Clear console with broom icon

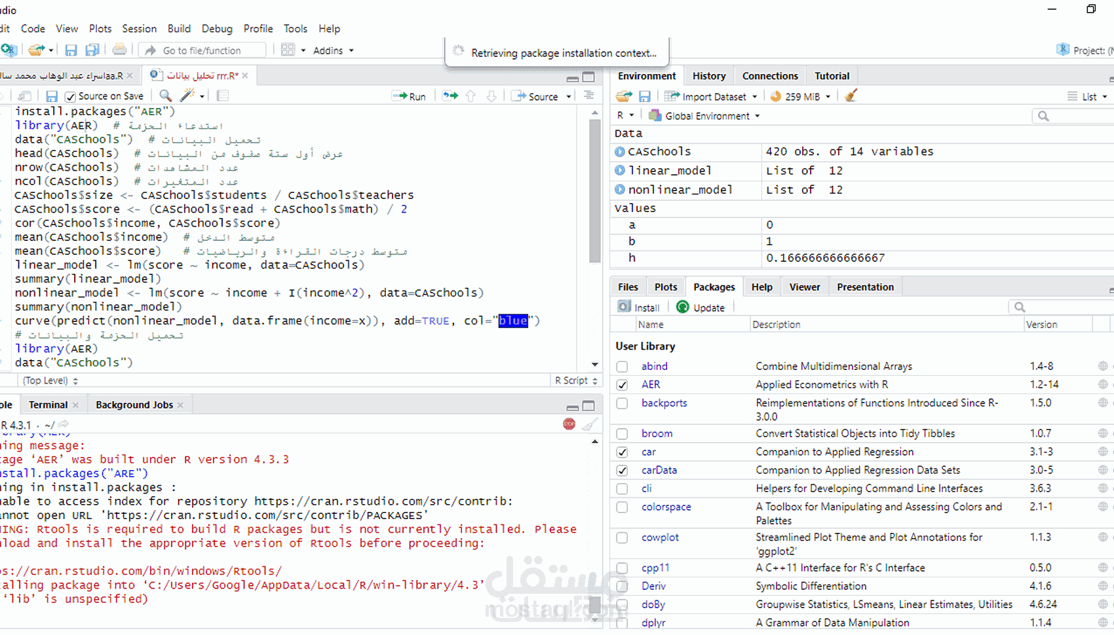[x=590, y=424]
